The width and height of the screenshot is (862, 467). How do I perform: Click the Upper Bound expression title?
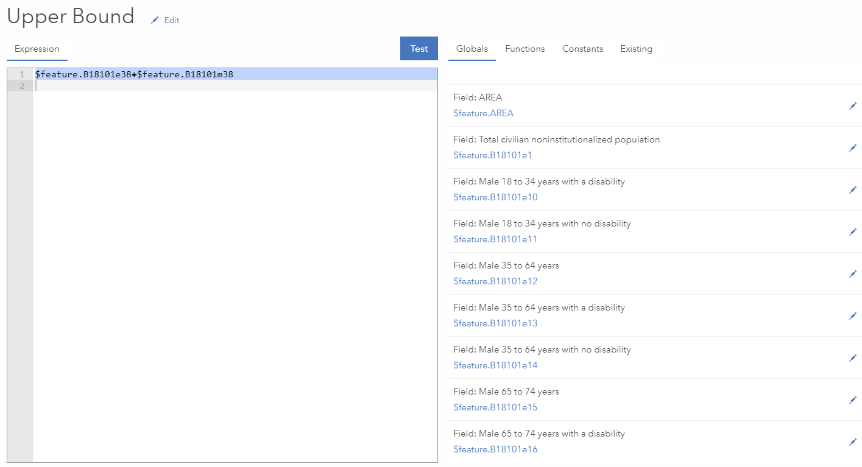(x=71, y=16)
